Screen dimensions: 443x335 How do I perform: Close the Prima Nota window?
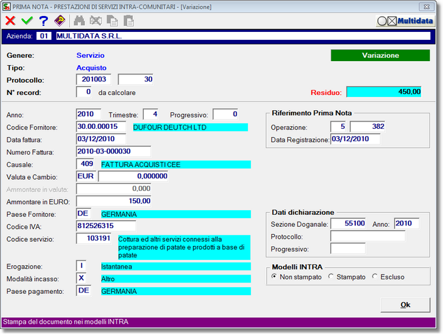point(426,7)
